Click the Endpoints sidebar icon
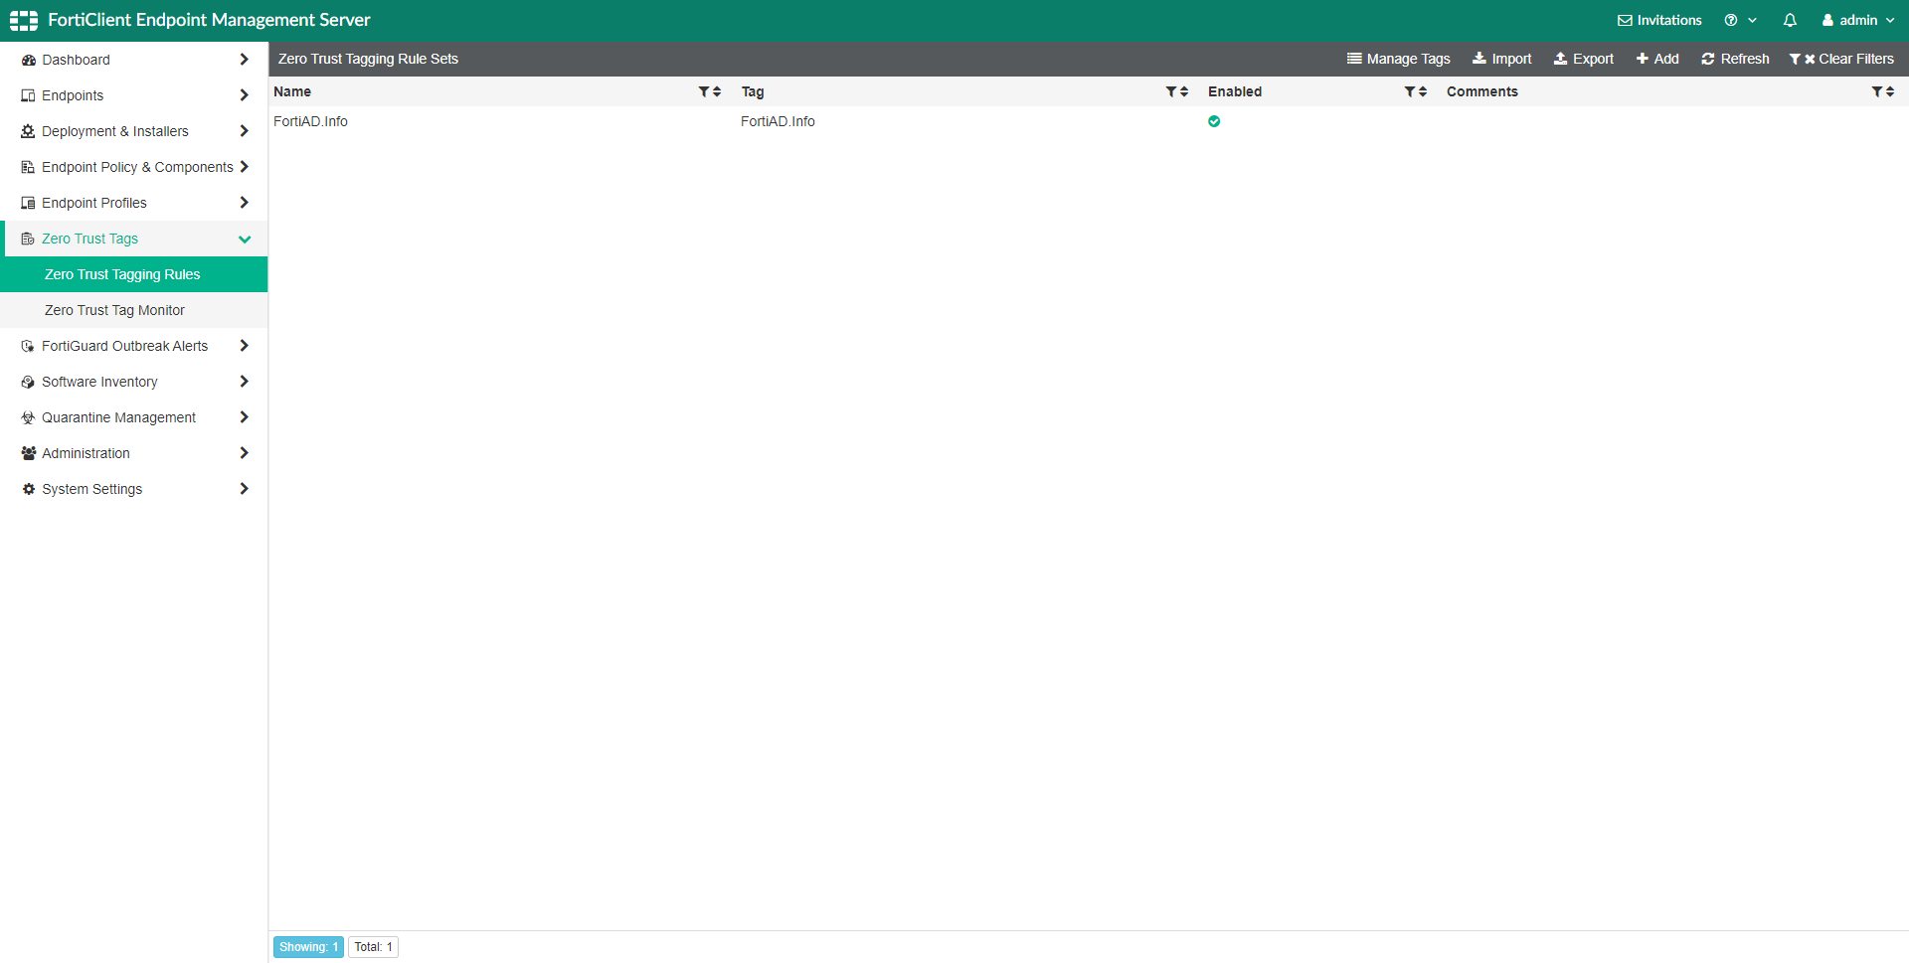The width and height of the screenshot is (1909, 963). 28,95
